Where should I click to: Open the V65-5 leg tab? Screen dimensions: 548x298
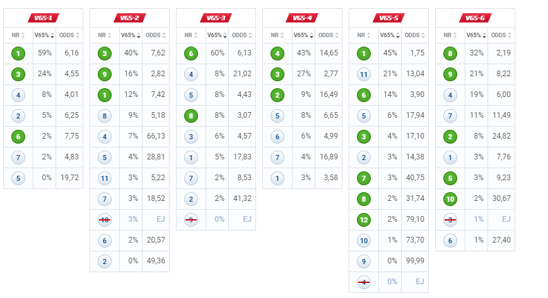388,18
